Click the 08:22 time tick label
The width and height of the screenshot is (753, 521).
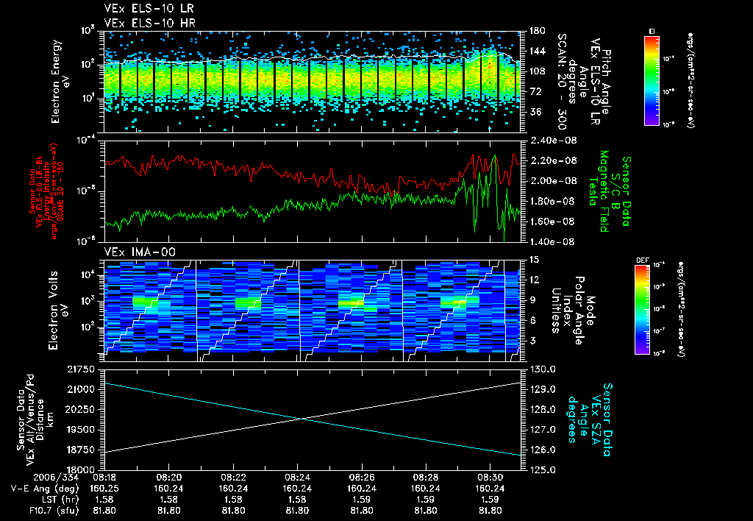(x=233, y=478)
